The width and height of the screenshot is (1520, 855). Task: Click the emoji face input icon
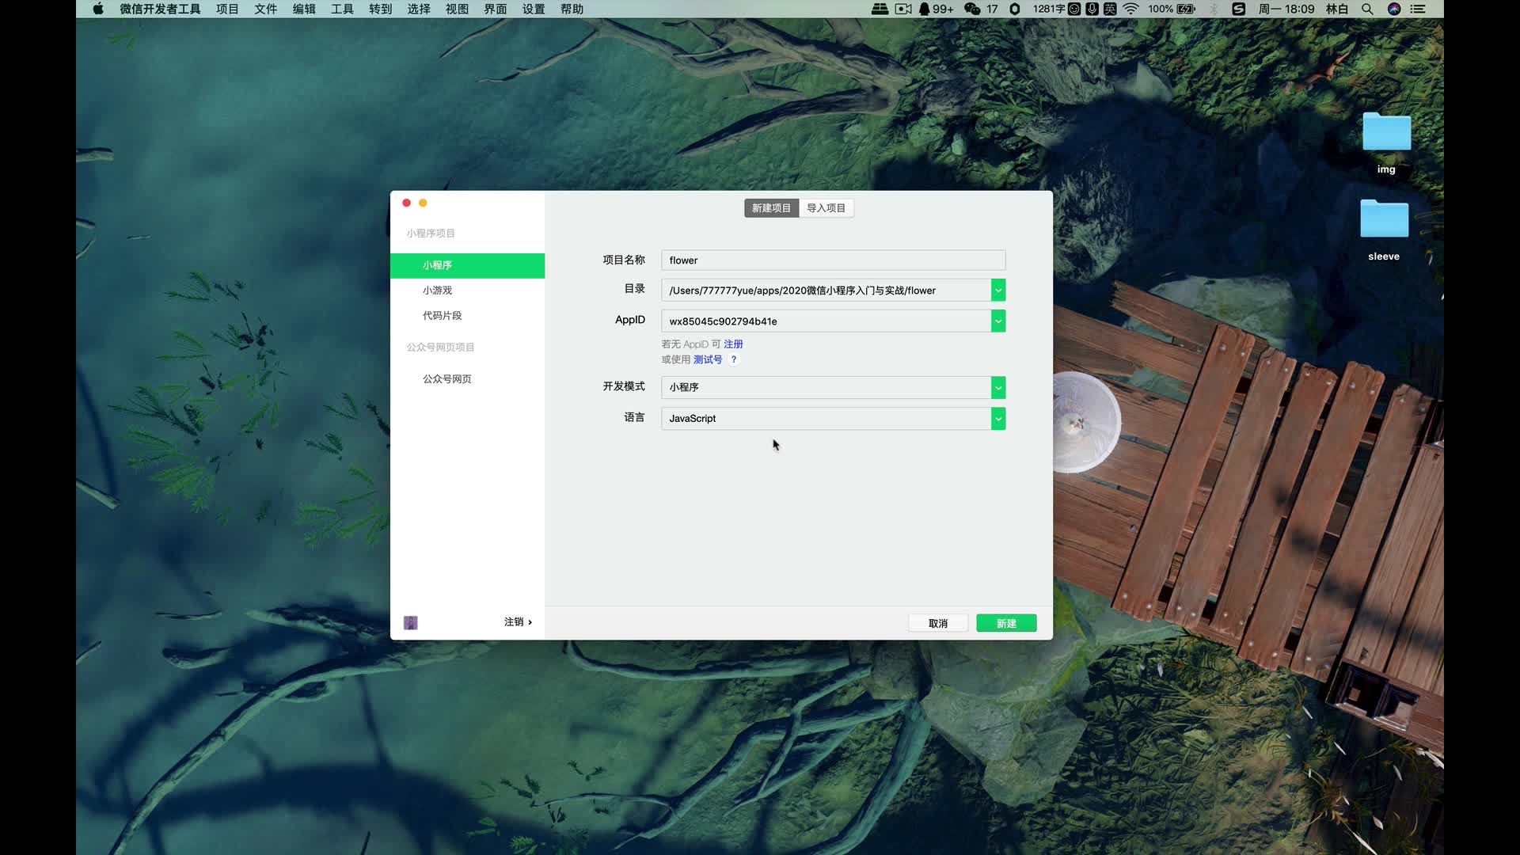click(x=1074, y=9)
